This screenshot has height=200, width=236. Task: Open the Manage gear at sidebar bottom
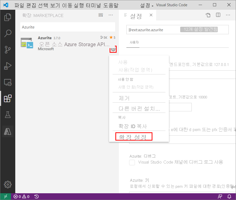[8, 184]
